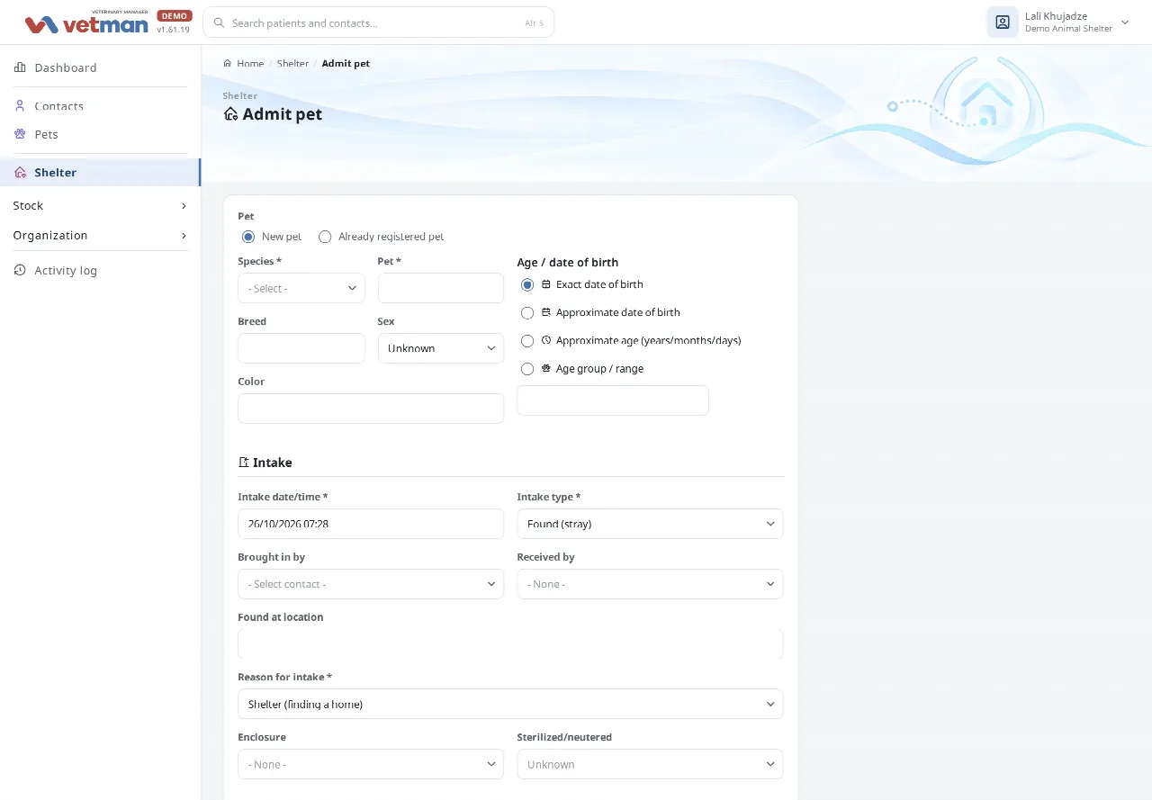Screen dimensions: 1152x800
Task: Click the house icon beside Admit pet title
Action: coord(230,114)
